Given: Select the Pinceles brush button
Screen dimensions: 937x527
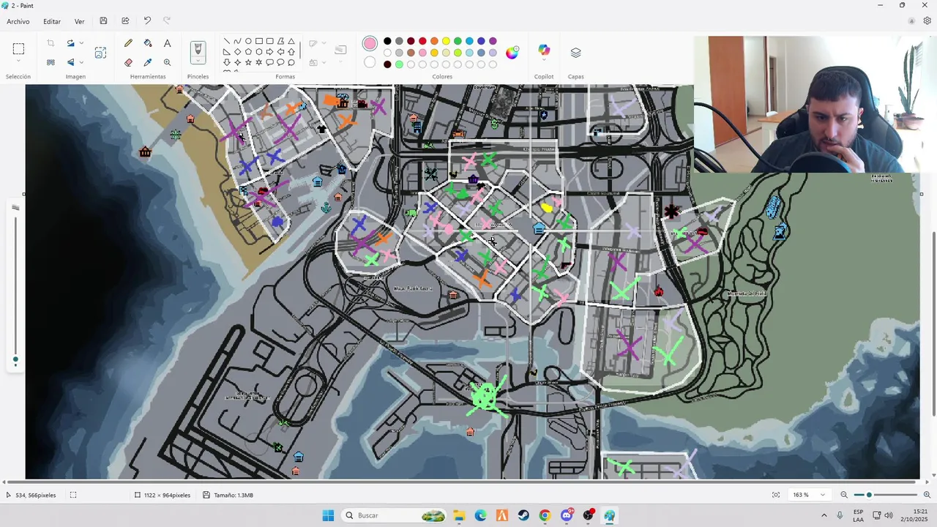Looking at the screenshot, I should [x=198, y=49].
